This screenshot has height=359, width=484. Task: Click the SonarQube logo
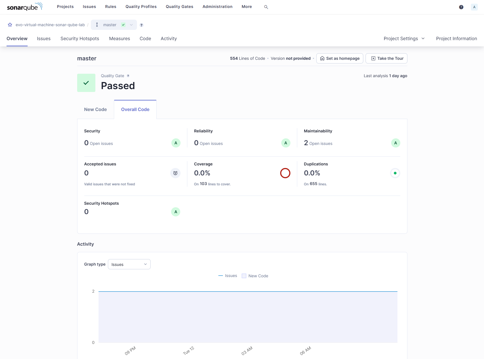[x=25, y=7]
